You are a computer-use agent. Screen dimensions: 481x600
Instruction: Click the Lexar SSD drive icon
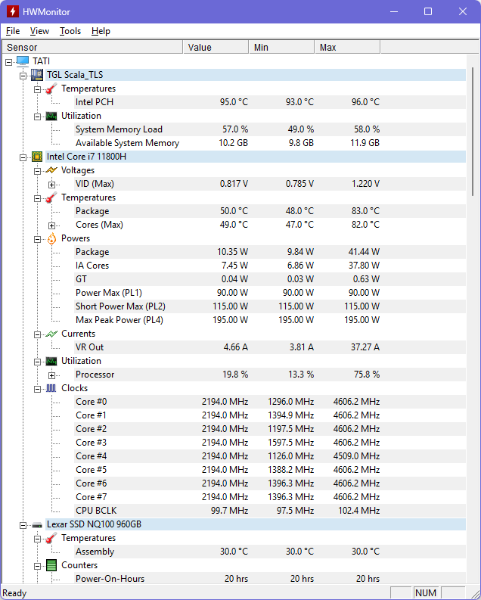tap(37, 525)
